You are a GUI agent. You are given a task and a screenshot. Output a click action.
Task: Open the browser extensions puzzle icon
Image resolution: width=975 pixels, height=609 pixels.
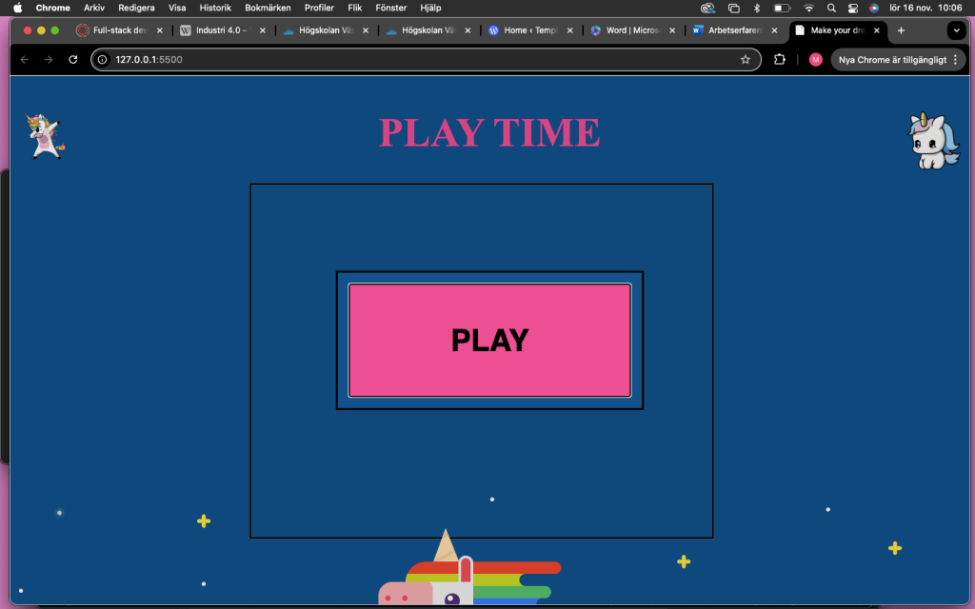click(780, 60)
